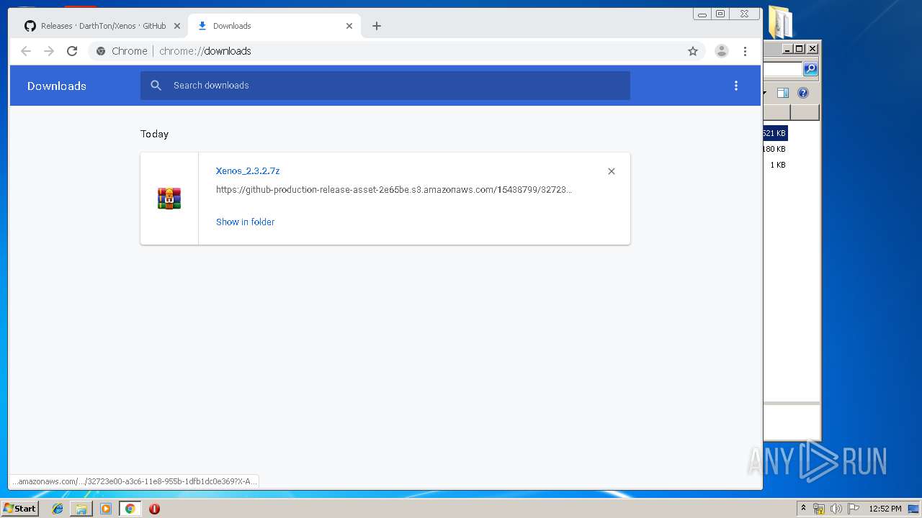Click the amazonaws.com download source URL
This screenshot has height=518, width=922.
tap(394, 190)
